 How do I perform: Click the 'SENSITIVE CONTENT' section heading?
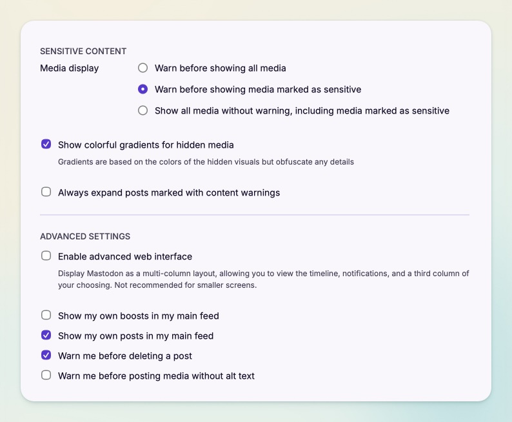pyautogui.click(x=83, y=51)
